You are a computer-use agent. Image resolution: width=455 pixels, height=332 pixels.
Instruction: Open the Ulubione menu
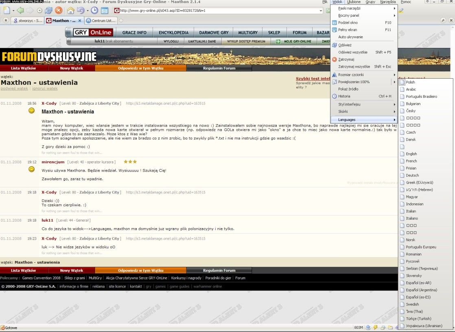[x=354, y=2]
